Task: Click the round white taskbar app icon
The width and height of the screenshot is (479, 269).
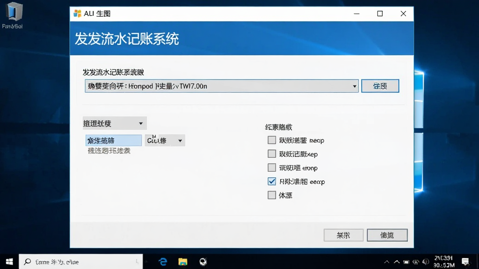Action: (203, 262)
